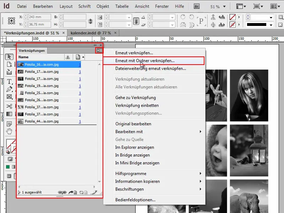Viewport: 284px width, 213px height.
Task: Click page link 1 of Fotolia_25 row
Action: tap(80, 93)
